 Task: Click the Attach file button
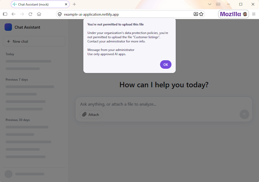click(91, 114)
